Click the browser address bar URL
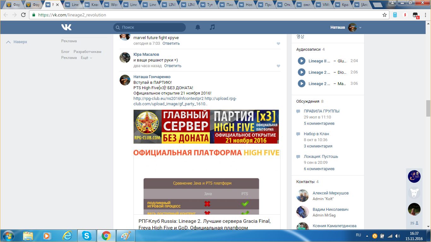 pos(72,15)
